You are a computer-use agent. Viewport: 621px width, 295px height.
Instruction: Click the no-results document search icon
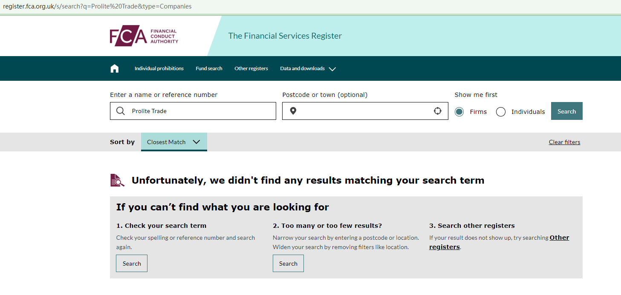coord(117,180)
